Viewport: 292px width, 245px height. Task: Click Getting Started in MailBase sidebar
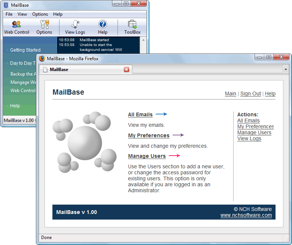25,50
